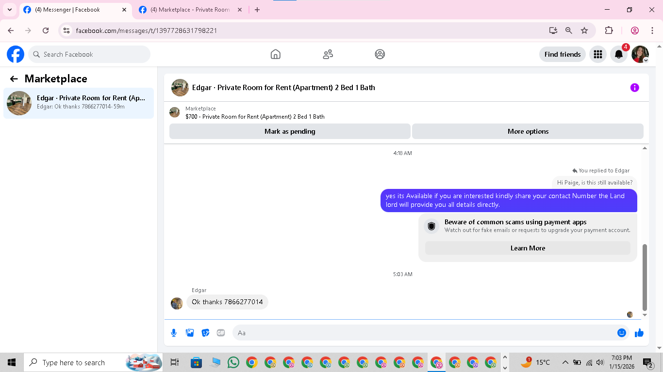This screenshot has height=372, width=663.
Task: View site information icon in address bar
Action: click(x=67, y=31)
